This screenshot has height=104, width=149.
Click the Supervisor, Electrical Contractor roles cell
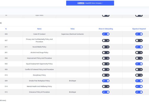(72, 34)
